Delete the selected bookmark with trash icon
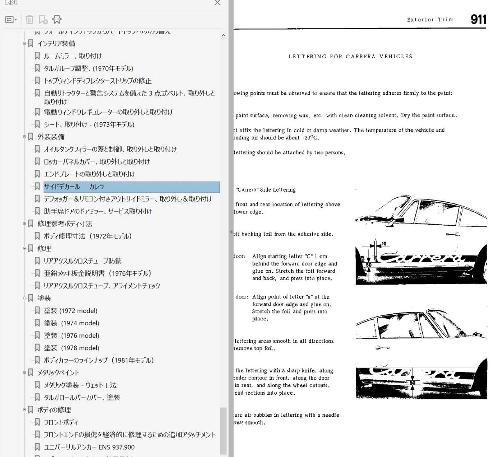This screenshot has width=492, height=457. 30,19
